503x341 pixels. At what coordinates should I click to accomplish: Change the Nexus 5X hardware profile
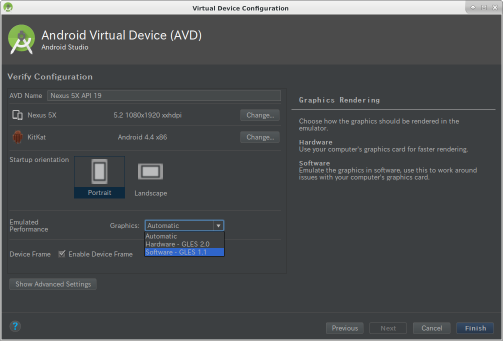click(260, 115)
